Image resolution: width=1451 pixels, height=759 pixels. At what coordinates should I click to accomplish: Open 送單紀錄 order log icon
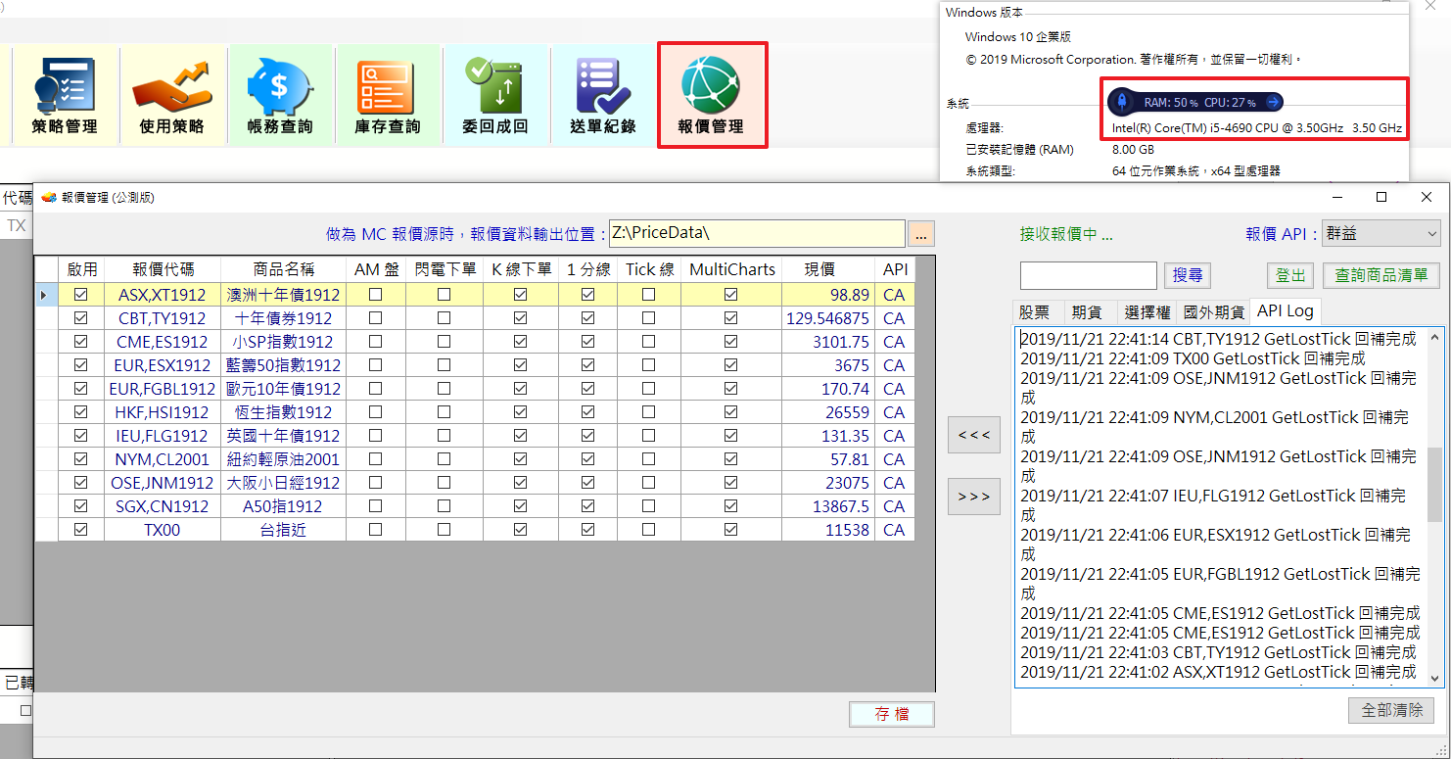(602, 96)
